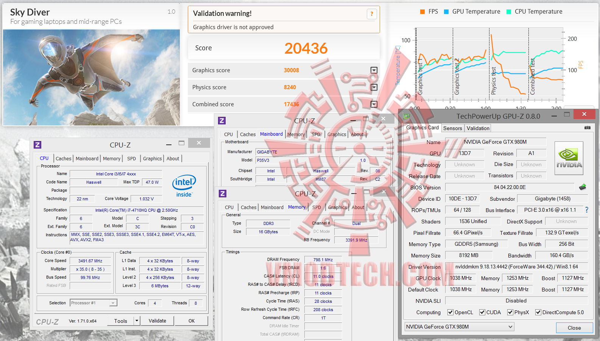Open the Caches tab in the CPU-Z window with the Validate button
The height and width of the screenshot is (341, 600).
click(x=64, y=159)
